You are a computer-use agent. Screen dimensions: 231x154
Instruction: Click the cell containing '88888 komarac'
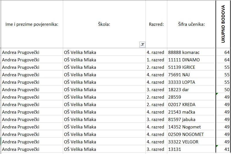[191, 52]
